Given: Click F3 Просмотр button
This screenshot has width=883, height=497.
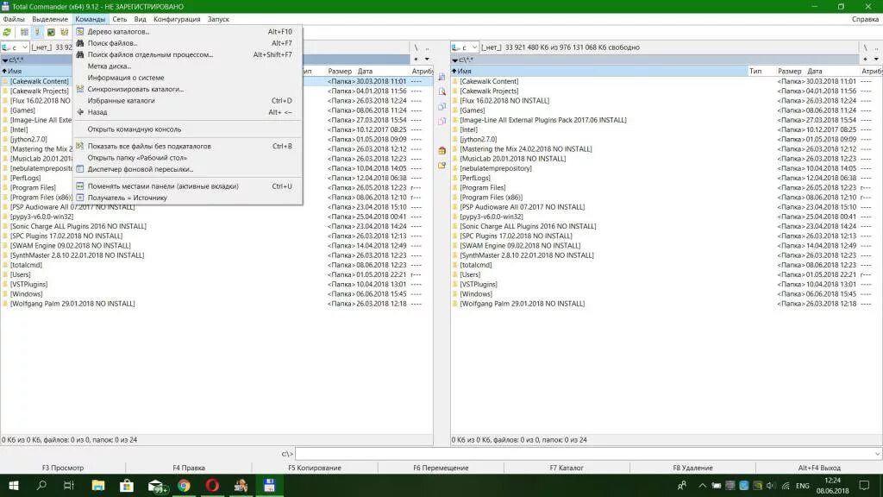Looking at the screenshot, I should pyautogui.click(x=62, y=468).
